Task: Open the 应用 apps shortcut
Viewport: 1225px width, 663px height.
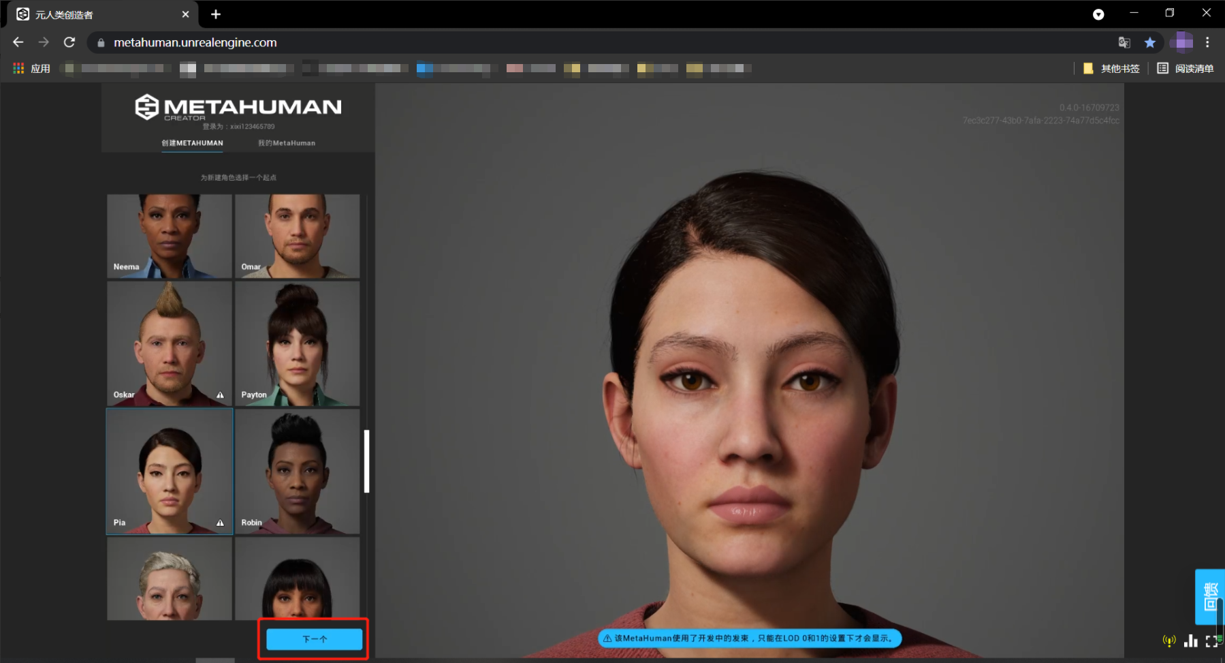Action: click(x=31, y=68)
